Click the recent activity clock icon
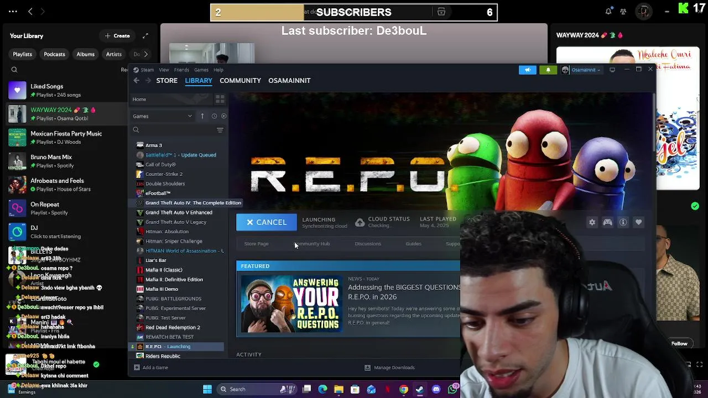708x398 pixels. pyautogui.click(x=214, y=116)
